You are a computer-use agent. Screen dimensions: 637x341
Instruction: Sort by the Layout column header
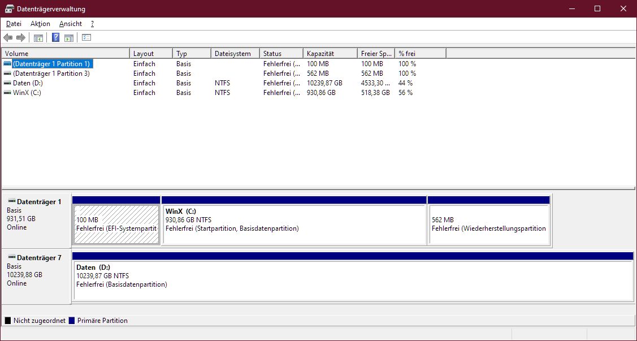(x=151, y=54)
